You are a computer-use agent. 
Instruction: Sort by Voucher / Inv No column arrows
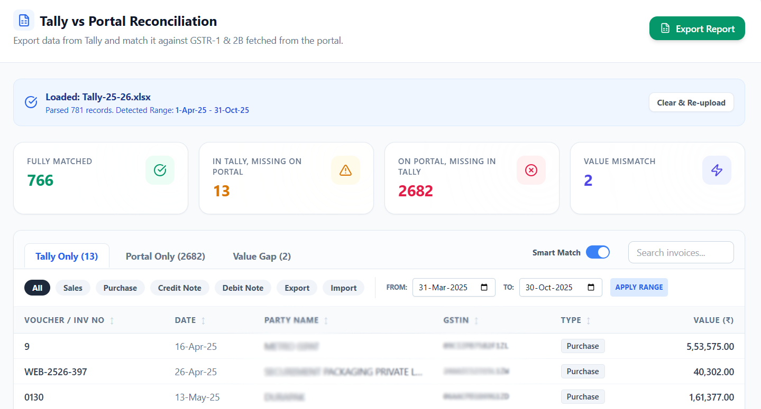click(112, 320)
